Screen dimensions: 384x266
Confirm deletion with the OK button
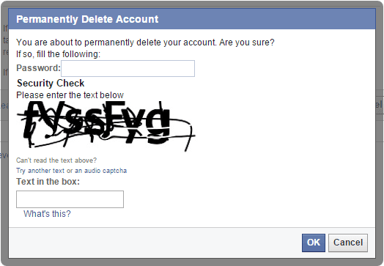314,243
